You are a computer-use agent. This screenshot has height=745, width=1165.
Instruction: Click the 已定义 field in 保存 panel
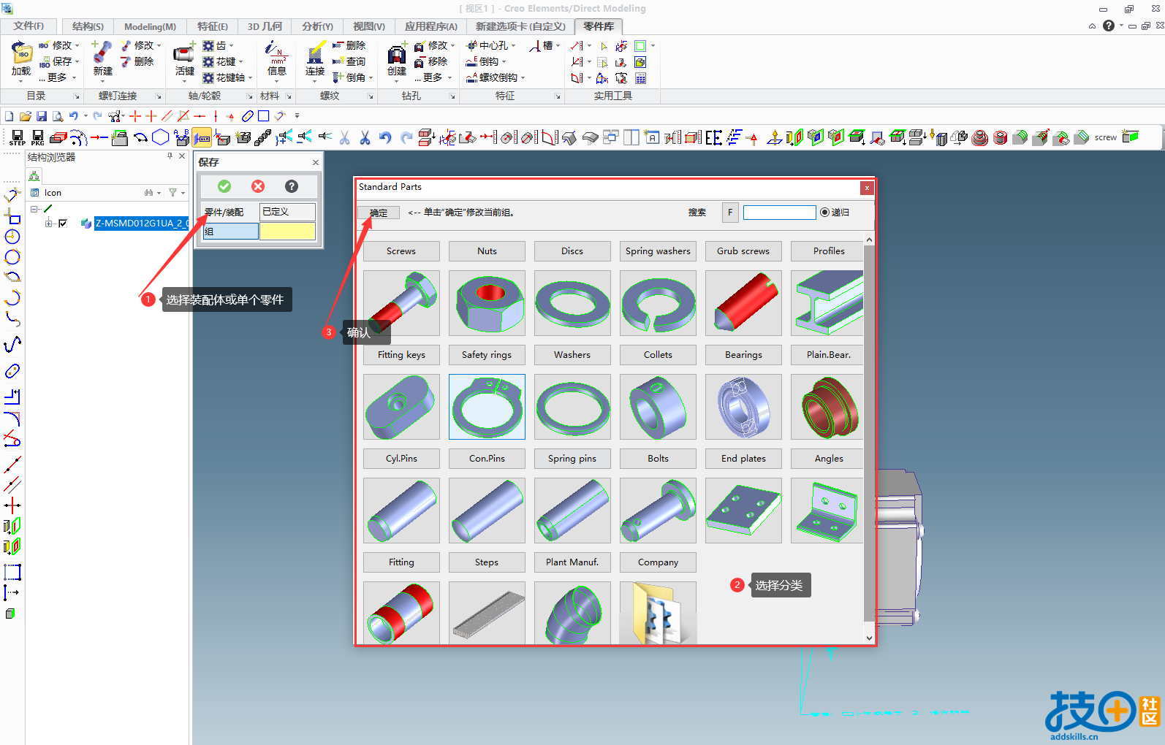coord(288,212)
